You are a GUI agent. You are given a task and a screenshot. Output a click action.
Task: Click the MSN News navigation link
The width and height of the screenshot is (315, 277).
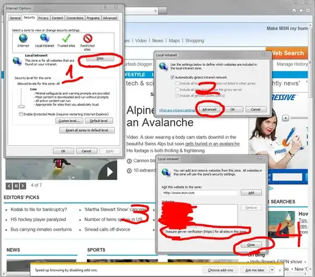(x=157, y=41)
